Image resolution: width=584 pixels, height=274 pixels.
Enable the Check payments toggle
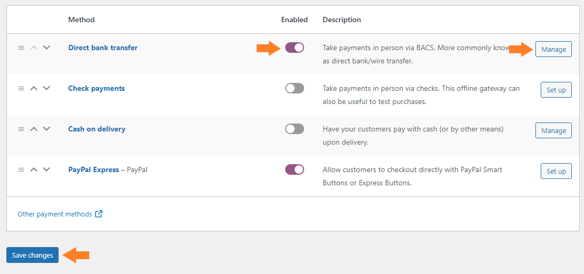point(295,88)
